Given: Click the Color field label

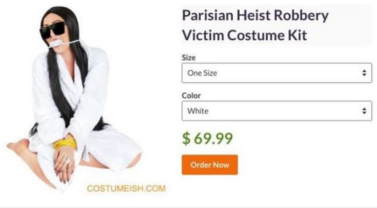Looking at the screenshot, I should (191, 95).
